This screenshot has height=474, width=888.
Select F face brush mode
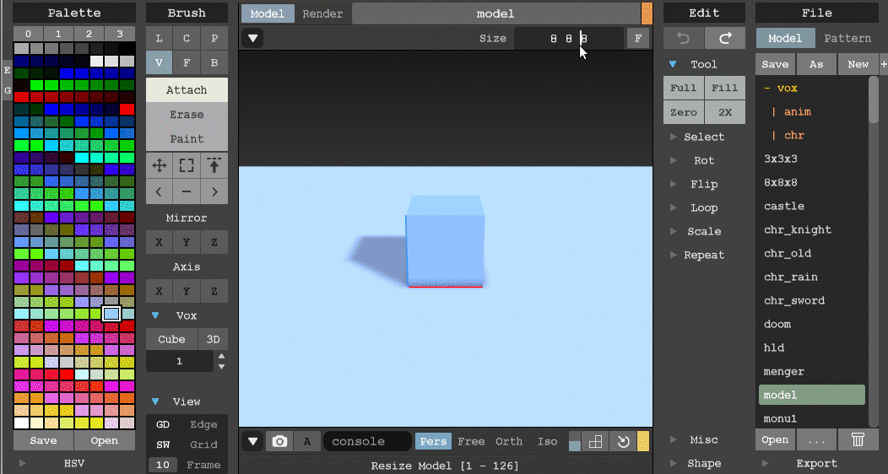pos(187,62)
